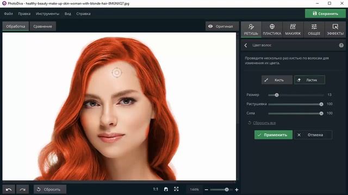The image size is (348, 195).
Task: Select the Кисть brush tool
Action: [277, 80]
